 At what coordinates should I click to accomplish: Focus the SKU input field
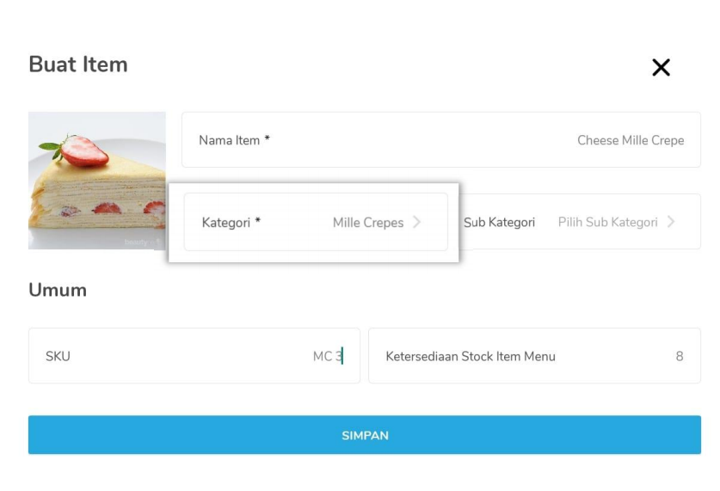[x=194, y=356]
